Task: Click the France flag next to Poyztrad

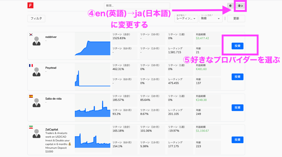Action: click(x=31, y=66)
